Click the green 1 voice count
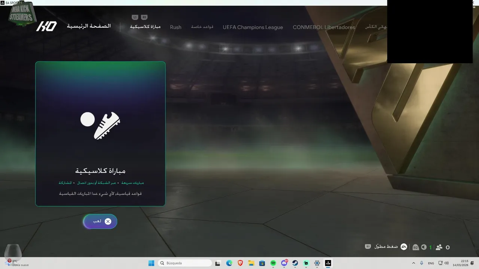Screen dimensions: 479x269 tap(430, 247)
